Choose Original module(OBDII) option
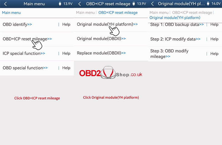Screen dimensions: 222x145 [101, 39]
